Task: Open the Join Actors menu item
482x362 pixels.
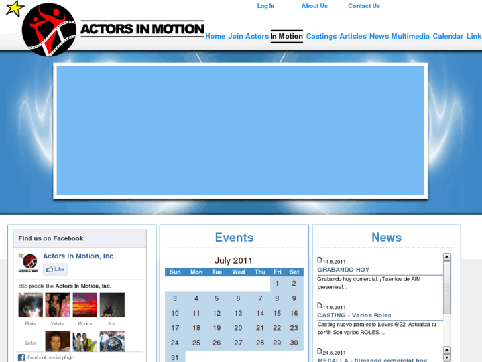Action: point(249,36)
